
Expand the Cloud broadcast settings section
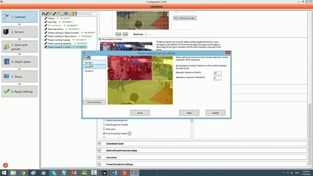(x=100, y=164)
